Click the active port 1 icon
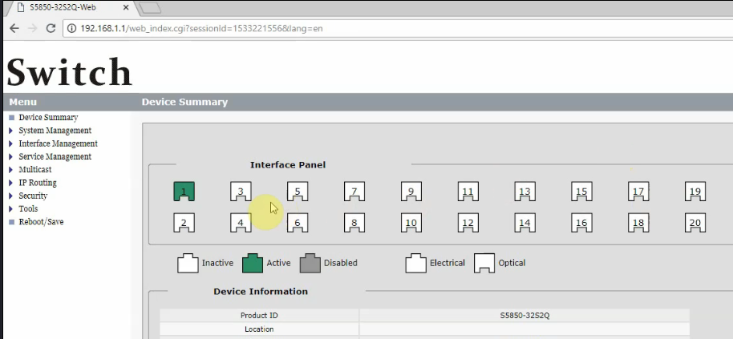 [x=184, y=192]
